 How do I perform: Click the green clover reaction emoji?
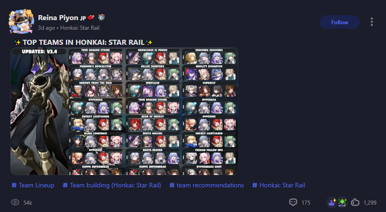click(x=342, y=202)
